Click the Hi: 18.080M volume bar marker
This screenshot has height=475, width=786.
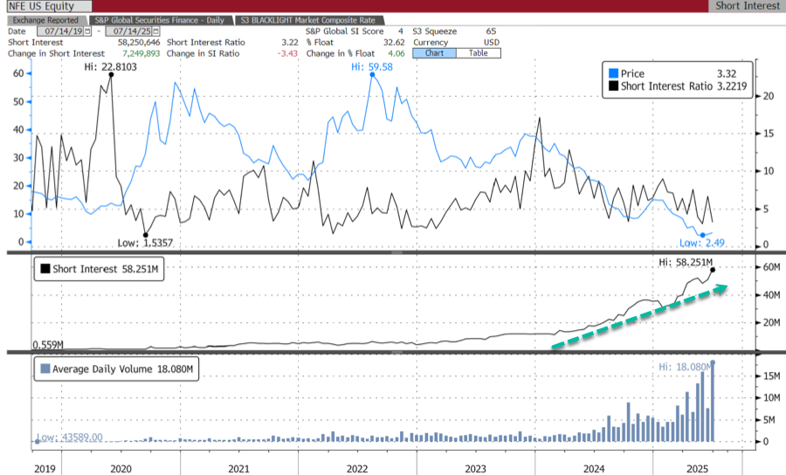point(713,362)
